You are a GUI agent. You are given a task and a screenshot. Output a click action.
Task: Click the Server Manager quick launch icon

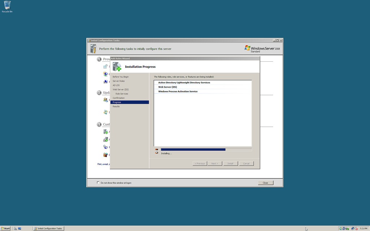(16, 228)
